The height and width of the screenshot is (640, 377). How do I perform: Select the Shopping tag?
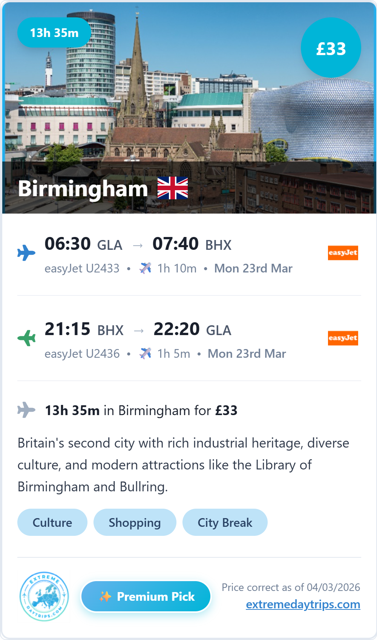click(x=135, y=522)
